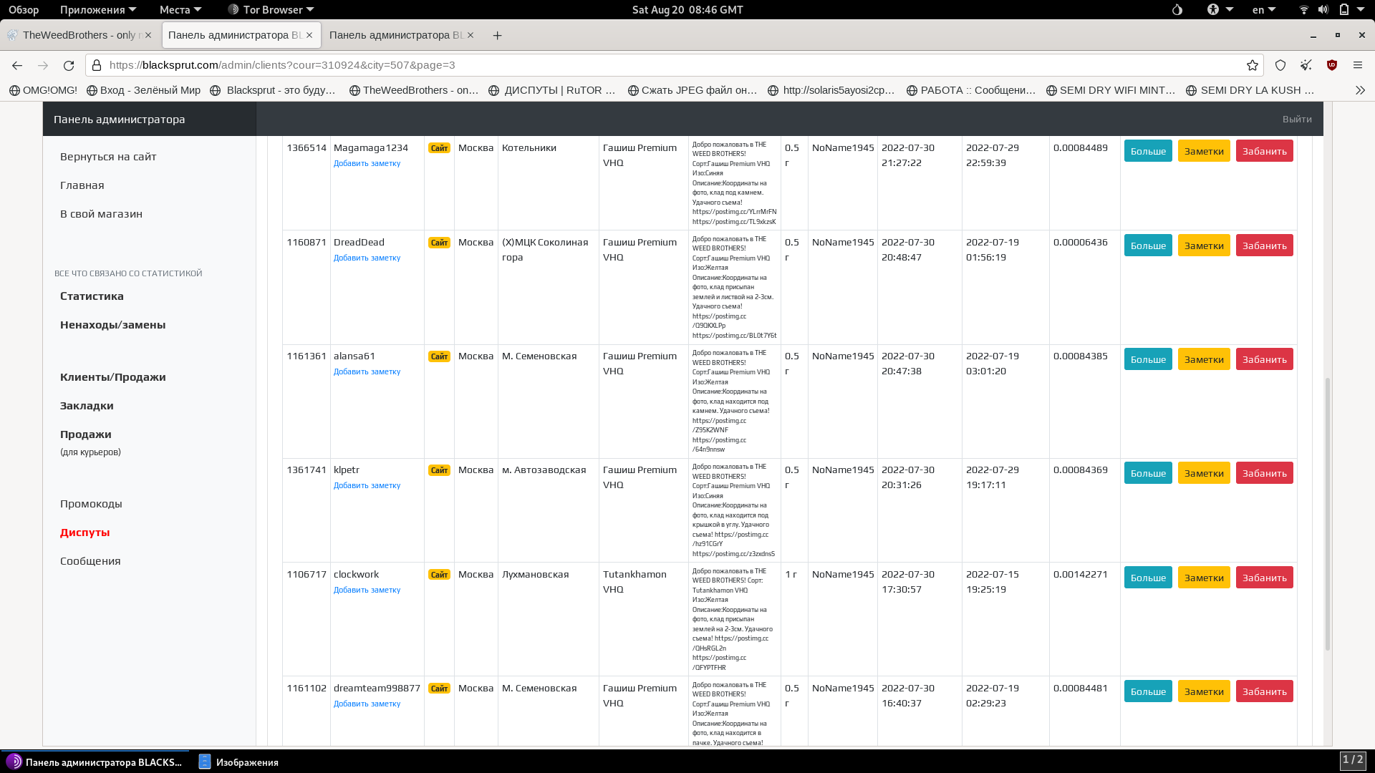Open the network status tray icon

tap(1304, 10)
